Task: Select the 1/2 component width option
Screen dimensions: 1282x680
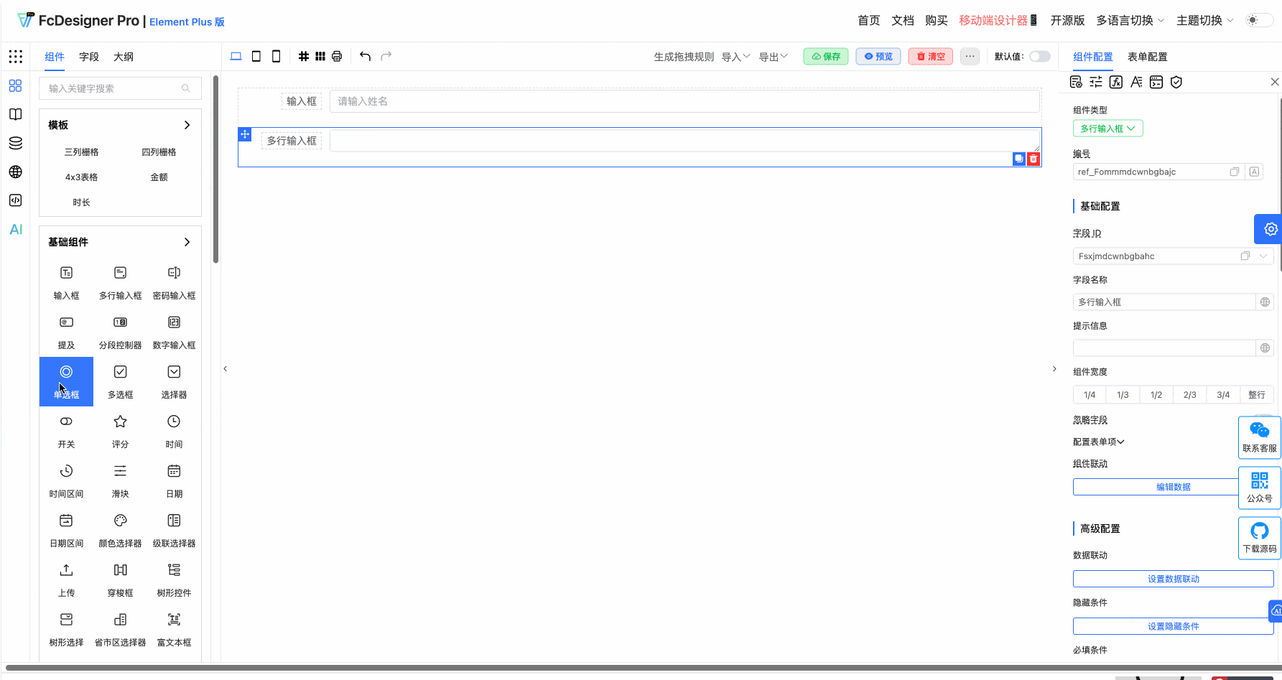Action: pyautogui.click(x=1156, y=394)
